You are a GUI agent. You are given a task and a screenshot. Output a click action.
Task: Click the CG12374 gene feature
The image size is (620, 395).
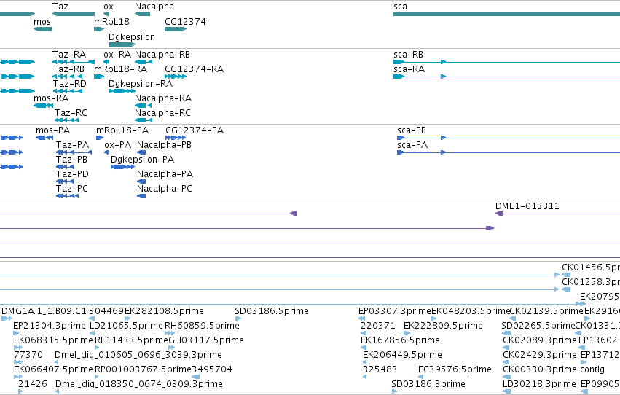(x=176, y=29)
